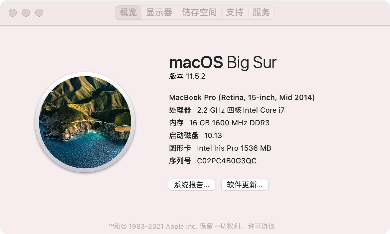Open the 储存空间 tab
Image resolution: width=390 pixels, height=234 pixels.
pyautogui.click(x=199, y=12)
